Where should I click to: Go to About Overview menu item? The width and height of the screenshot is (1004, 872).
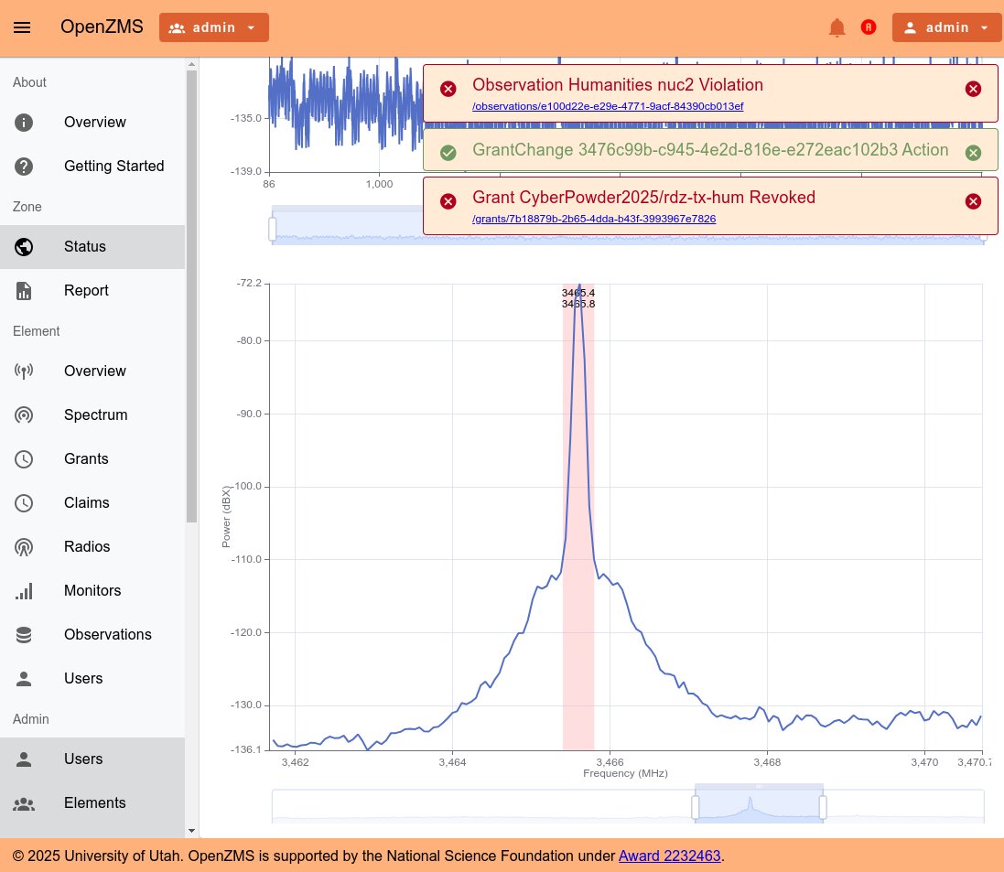click(92, 123)
